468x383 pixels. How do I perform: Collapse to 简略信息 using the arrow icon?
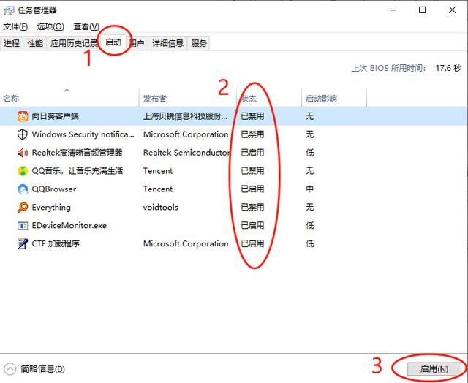coord(10,369)
